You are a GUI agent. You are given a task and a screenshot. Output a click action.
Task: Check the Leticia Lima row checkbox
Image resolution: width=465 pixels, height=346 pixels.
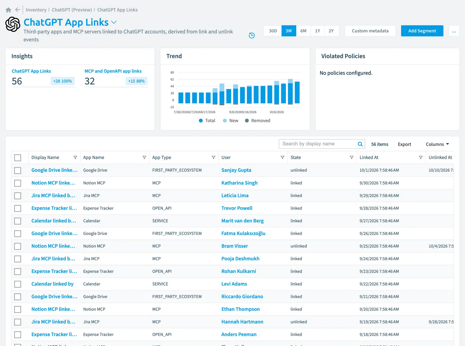pos(18,196)
